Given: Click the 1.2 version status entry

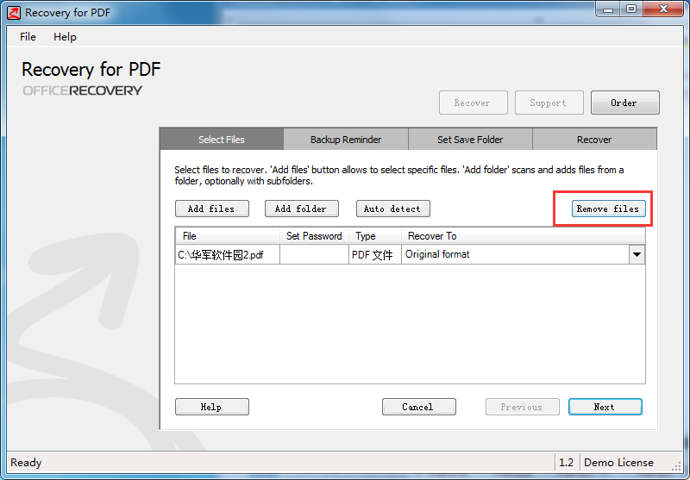Looking at the screenshot, I should pyautogui.click(x=567, y=463).
